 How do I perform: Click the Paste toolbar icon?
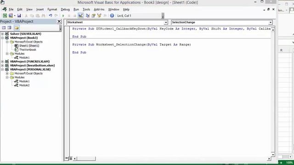coord(38,16)
